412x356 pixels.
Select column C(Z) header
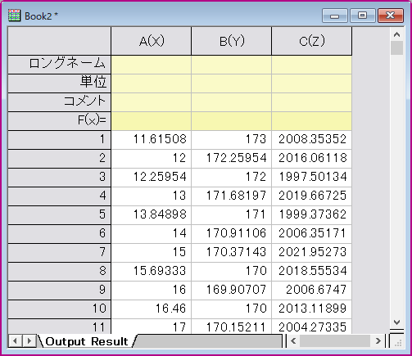pyautogui.click(x=312, y=41)
